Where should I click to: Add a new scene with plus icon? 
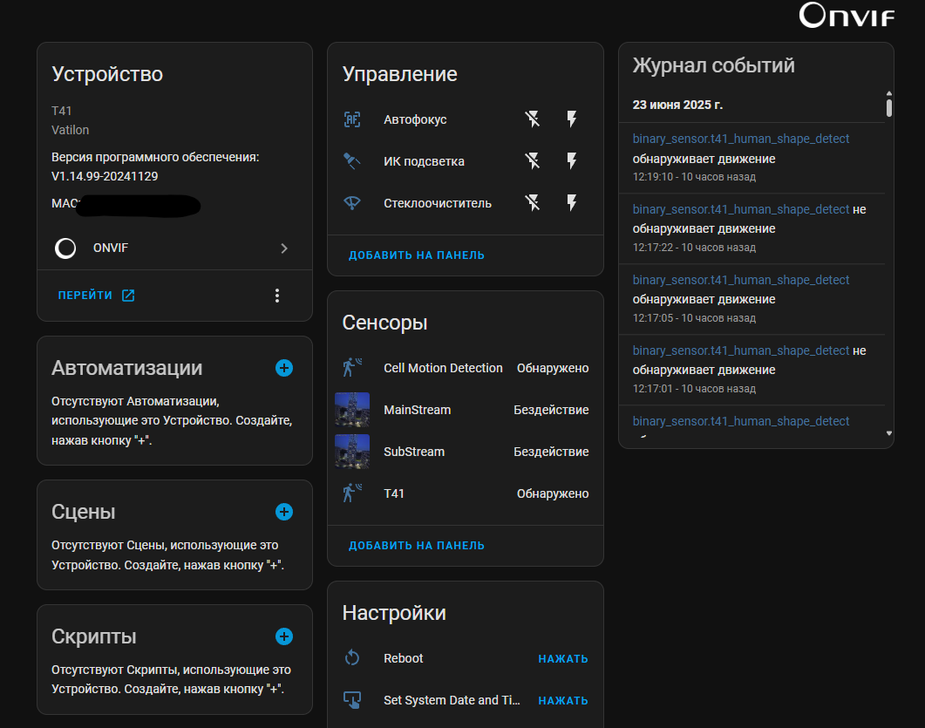coord(284,512)
